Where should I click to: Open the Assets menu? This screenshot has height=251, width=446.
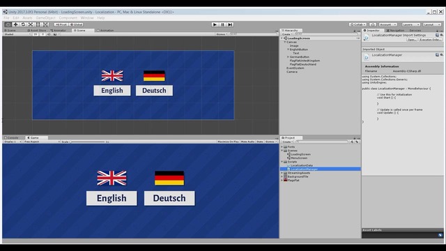point(27,17)
